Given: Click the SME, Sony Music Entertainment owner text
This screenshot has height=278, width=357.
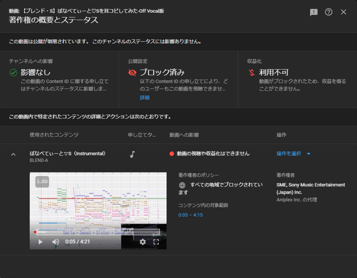Looking at the screenshot, I should click(311, 188).
